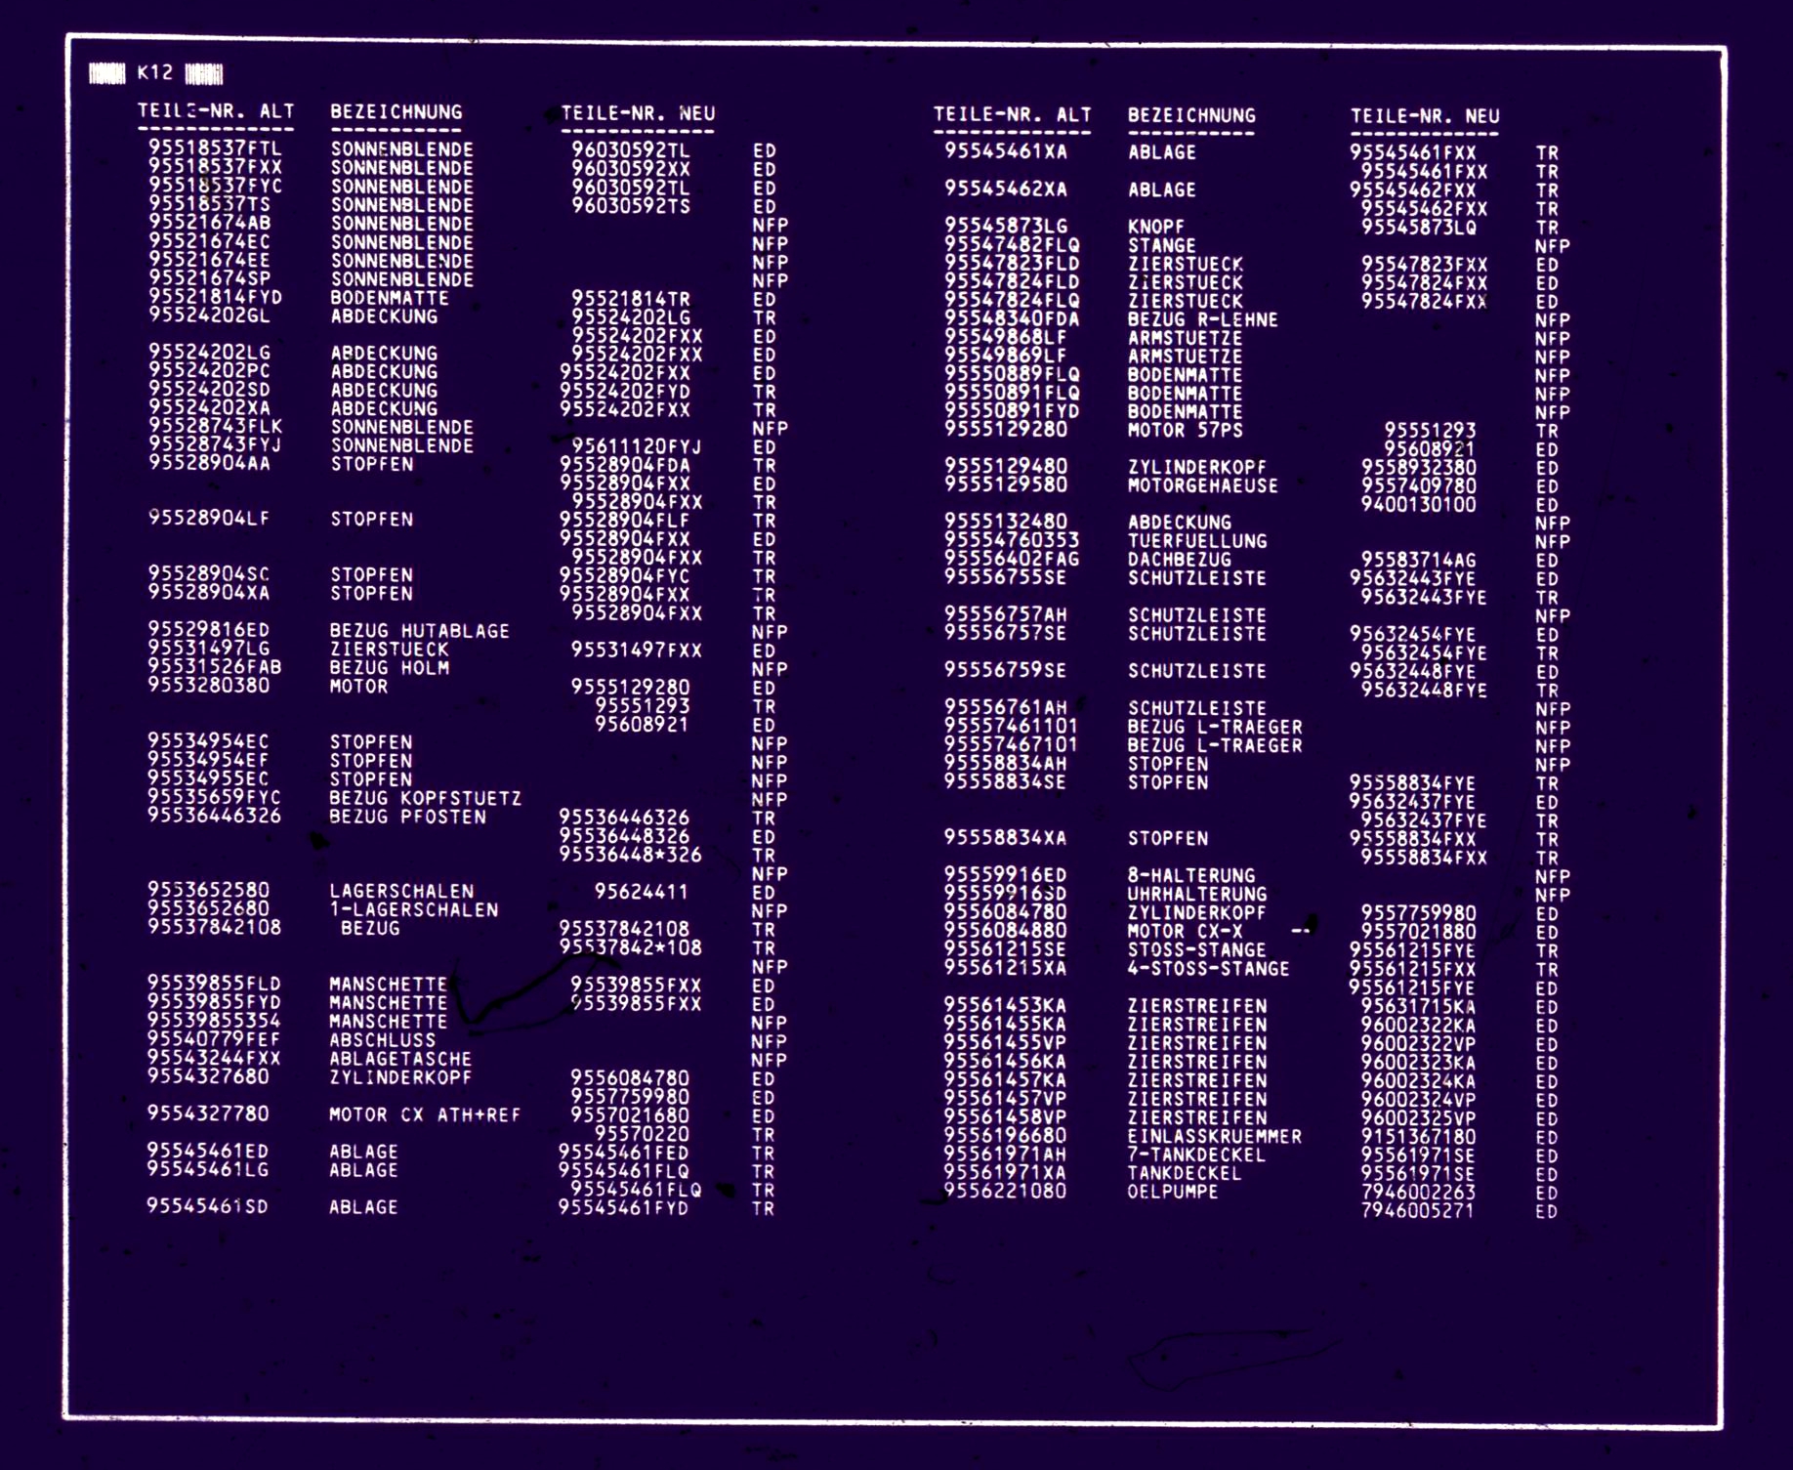Select the OELPUMPE description
This screenshot has width=1793, height=1470.
(x=1173, y=1192)
